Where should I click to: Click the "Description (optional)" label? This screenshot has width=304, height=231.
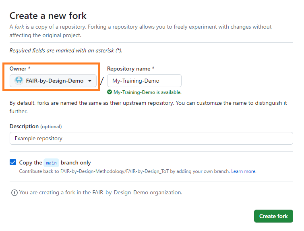36,126
